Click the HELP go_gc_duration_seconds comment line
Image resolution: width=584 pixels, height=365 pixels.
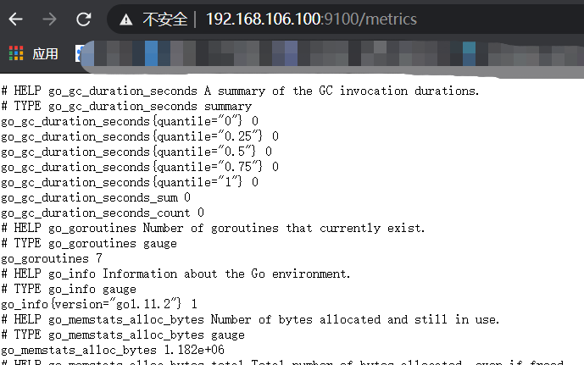tap(241, 91)
